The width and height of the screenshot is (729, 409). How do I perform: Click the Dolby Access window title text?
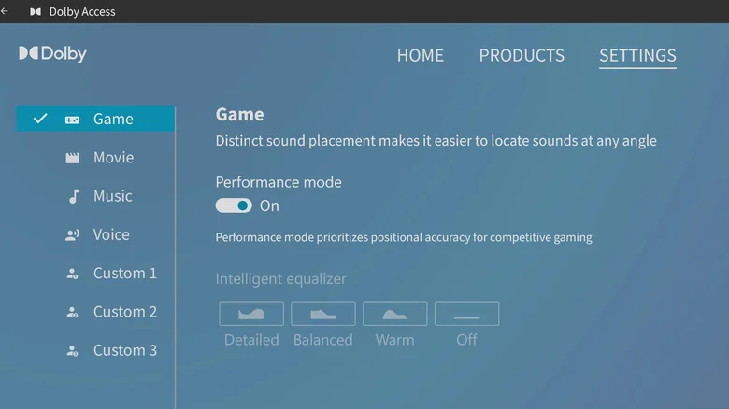[x=82, y=11]
